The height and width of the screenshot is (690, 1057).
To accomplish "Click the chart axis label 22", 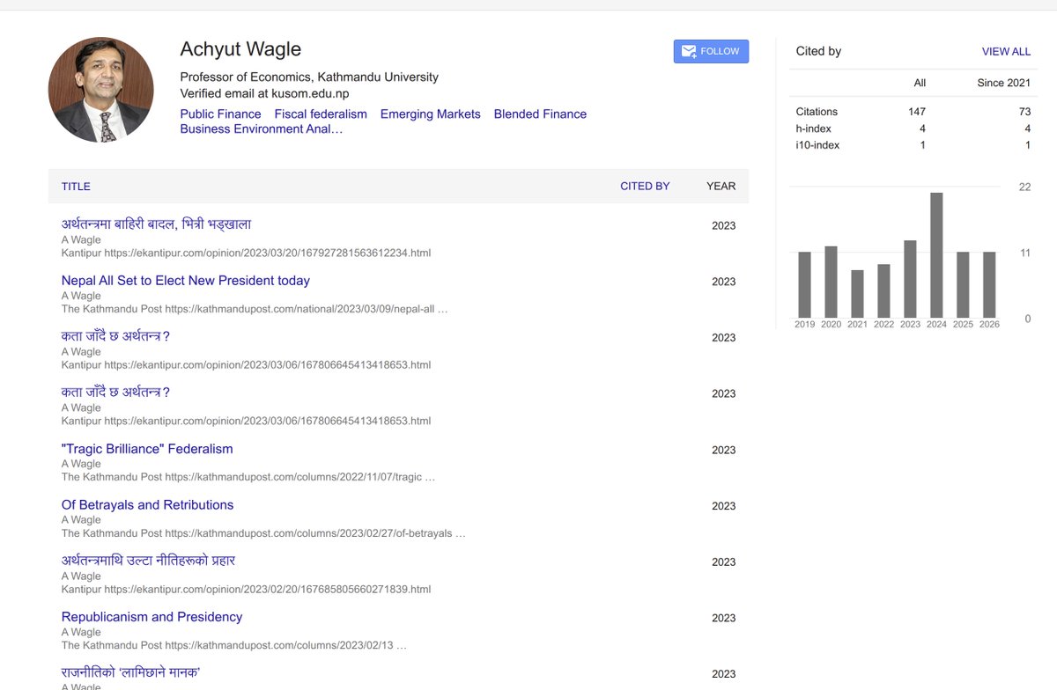I will pos(1024,187).
